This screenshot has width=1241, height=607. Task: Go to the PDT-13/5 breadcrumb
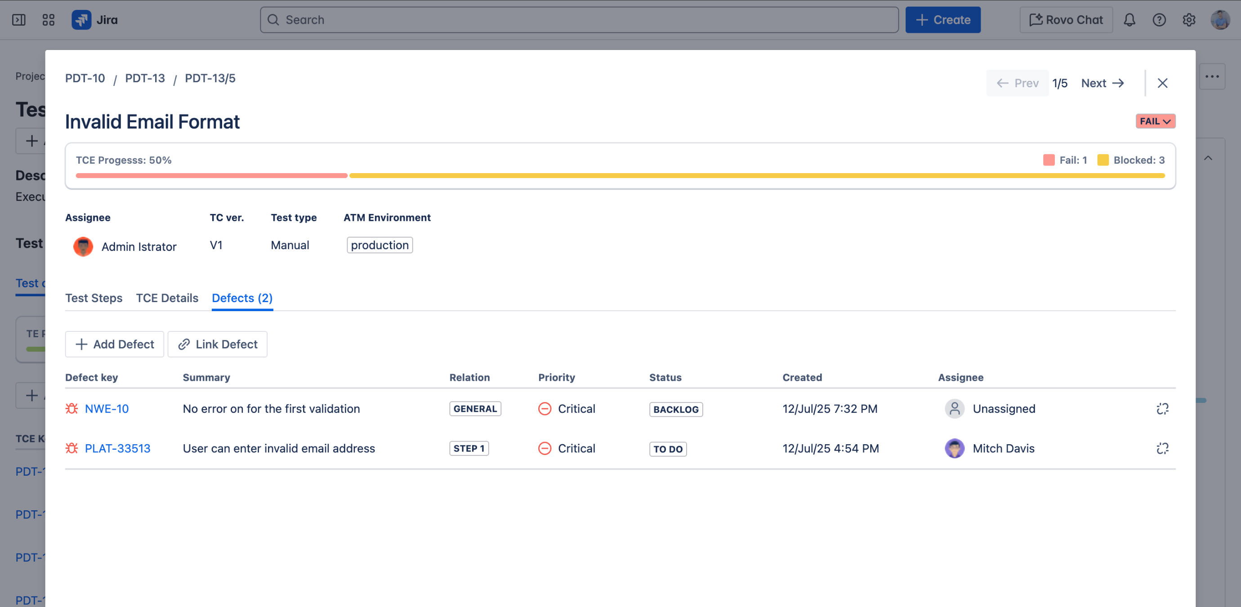pyautogui.click(x=210, y=78)
